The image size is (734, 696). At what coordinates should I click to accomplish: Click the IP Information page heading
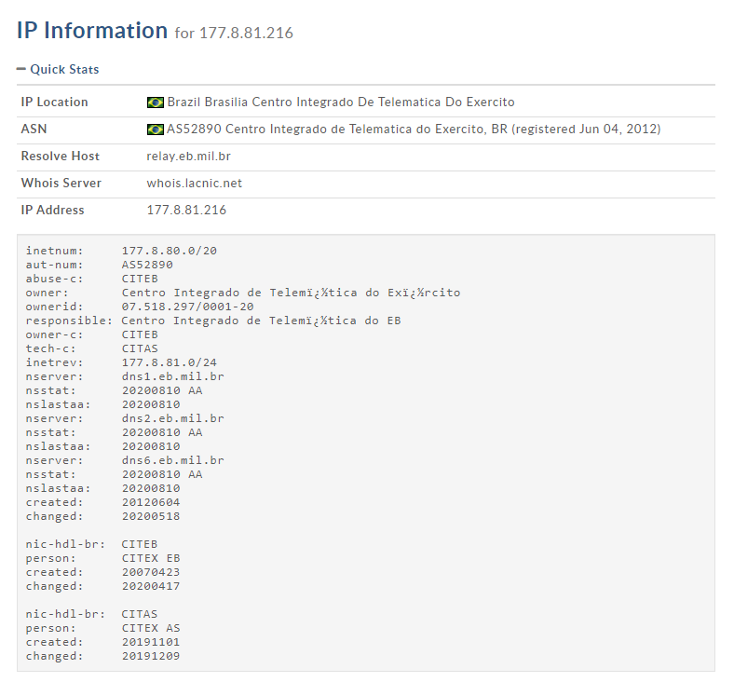click(x=92, y=31)
